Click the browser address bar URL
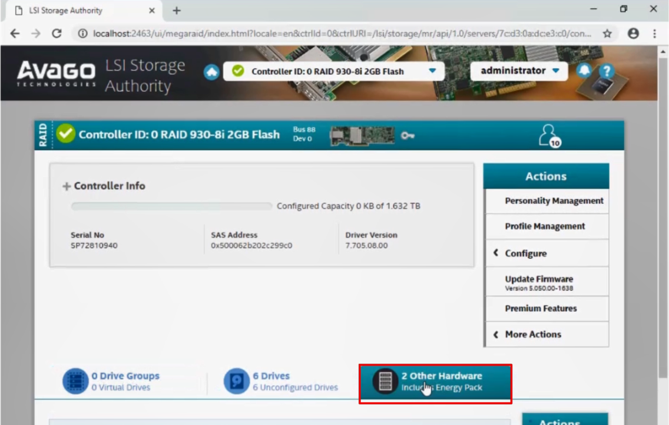 pyautogui.click(x=342, y=34)
